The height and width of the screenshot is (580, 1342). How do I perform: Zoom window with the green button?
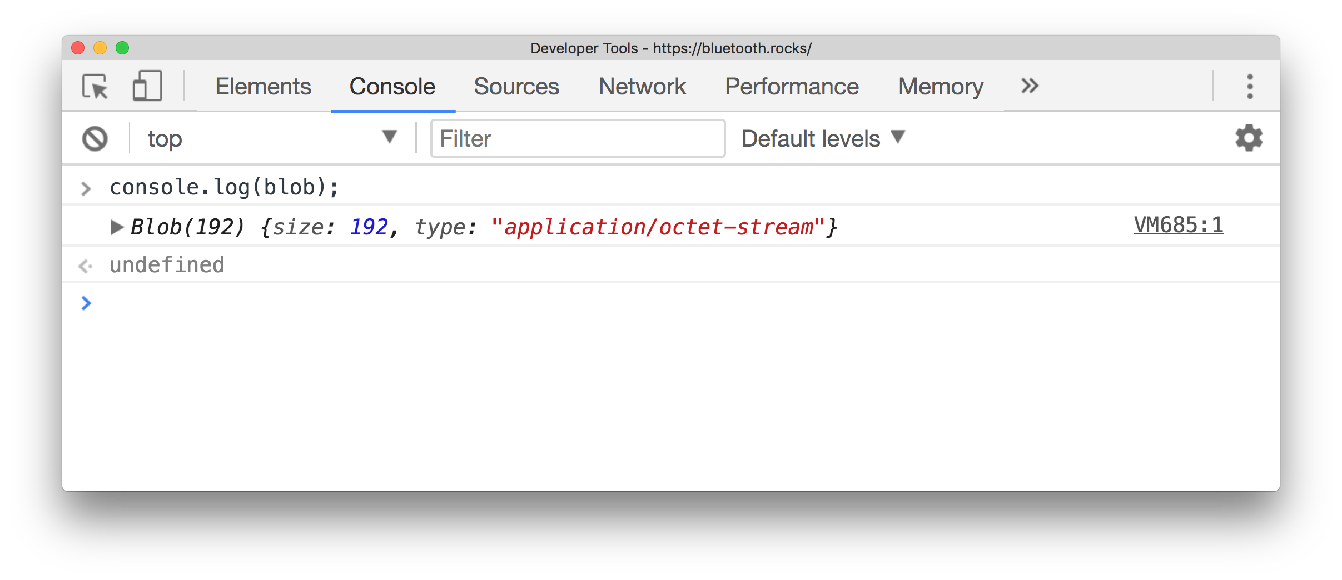coord(122,48)
